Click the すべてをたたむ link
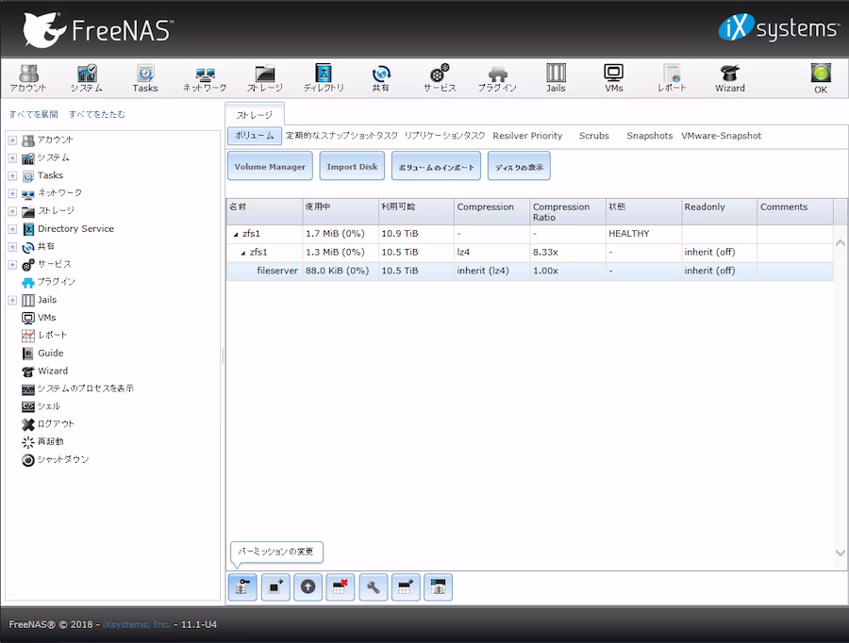The height and width of the screenshot is (643, 849). [97, 114]
